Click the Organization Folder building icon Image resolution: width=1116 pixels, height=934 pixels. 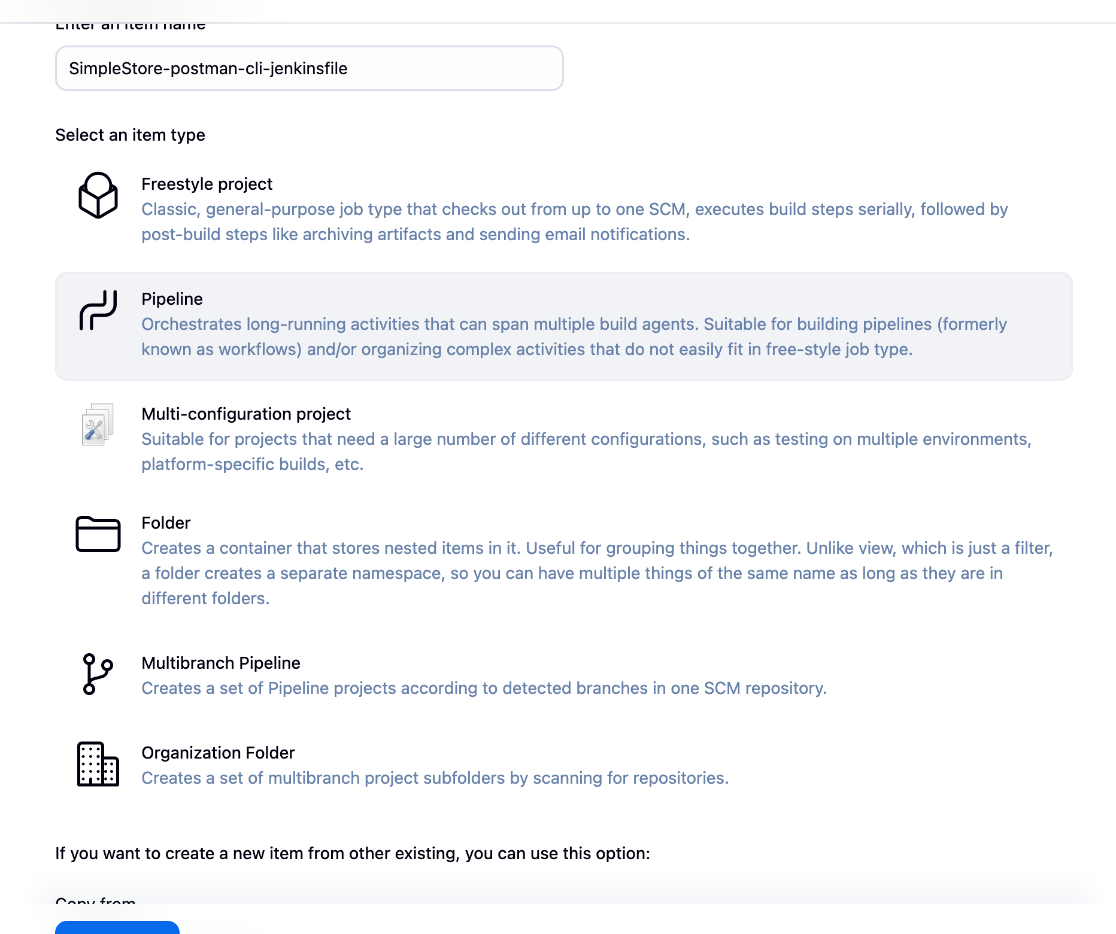click(x=98, y=764)
